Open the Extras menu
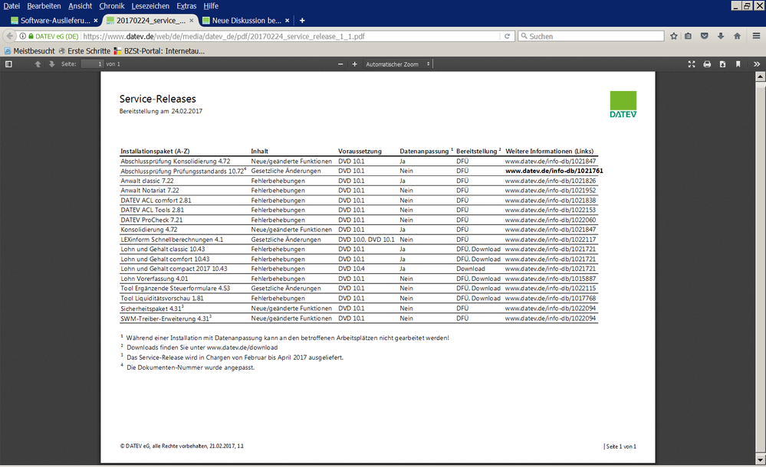Viewport: 766px width, 467px height. click(x=186, y=6)
